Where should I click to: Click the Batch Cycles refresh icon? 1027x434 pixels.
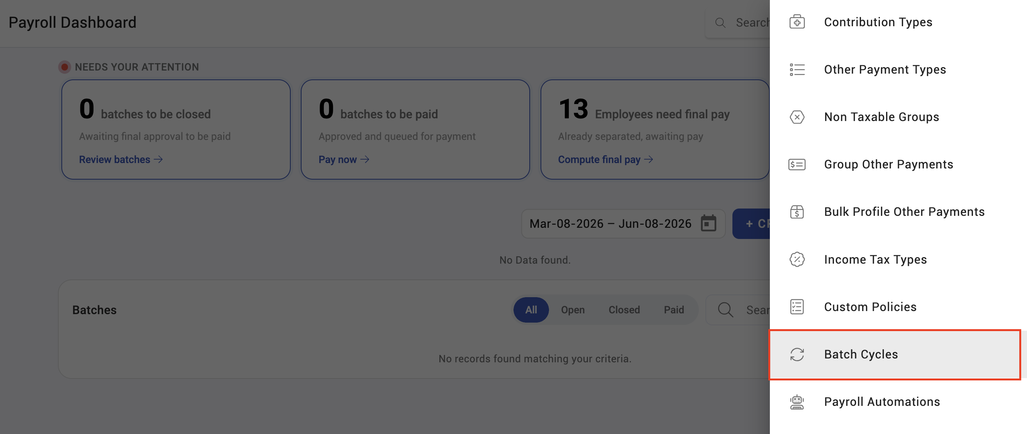(797, 354)
